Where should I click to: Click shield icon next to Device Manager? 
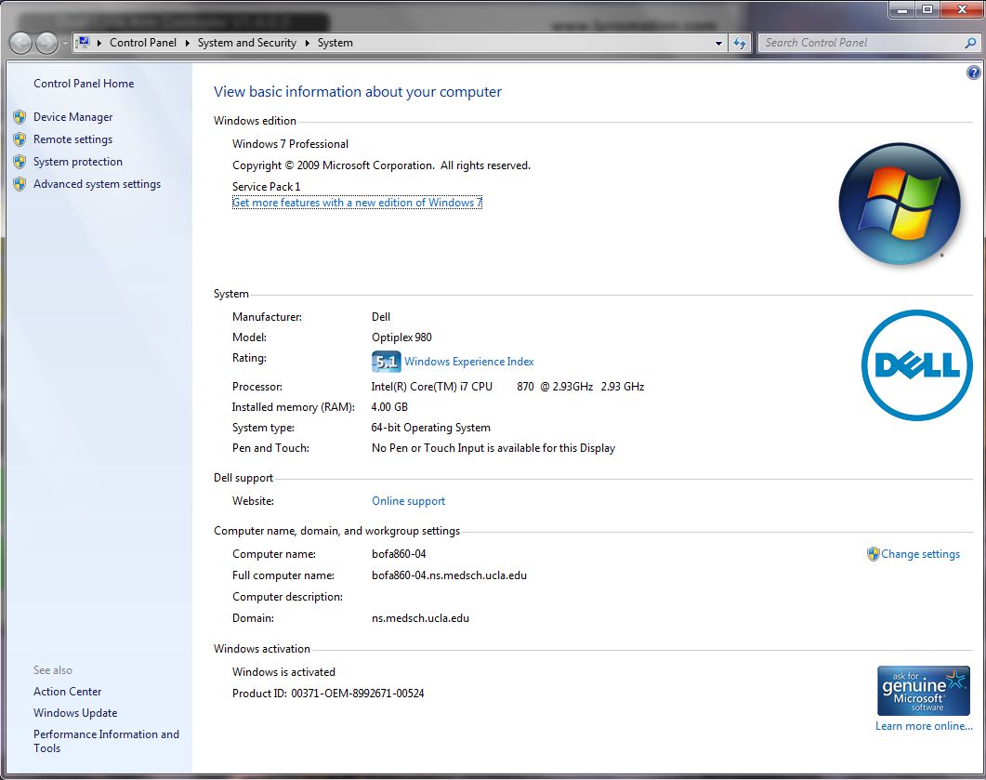pyautogui.click(x=20, y=117)
